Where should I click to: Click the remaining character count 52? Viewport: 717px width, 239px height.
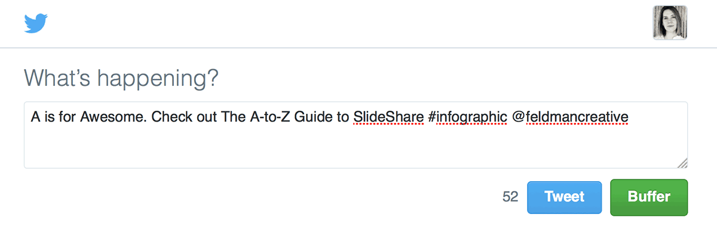tap(510, 197)
